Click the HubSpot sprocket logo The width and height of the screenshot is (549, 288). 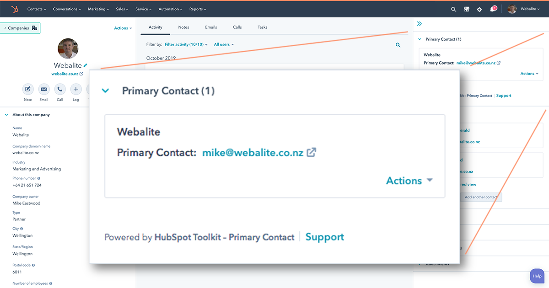[15, 9]
